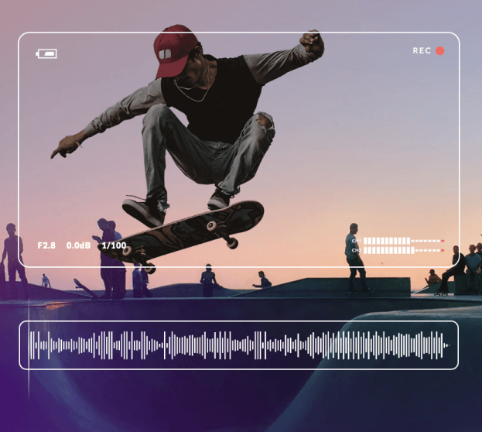Image resolution: width=482 pixels, height=432 pixels.
Task: Select the 1/100 shutter speed value
Action: tap(114, 245)
